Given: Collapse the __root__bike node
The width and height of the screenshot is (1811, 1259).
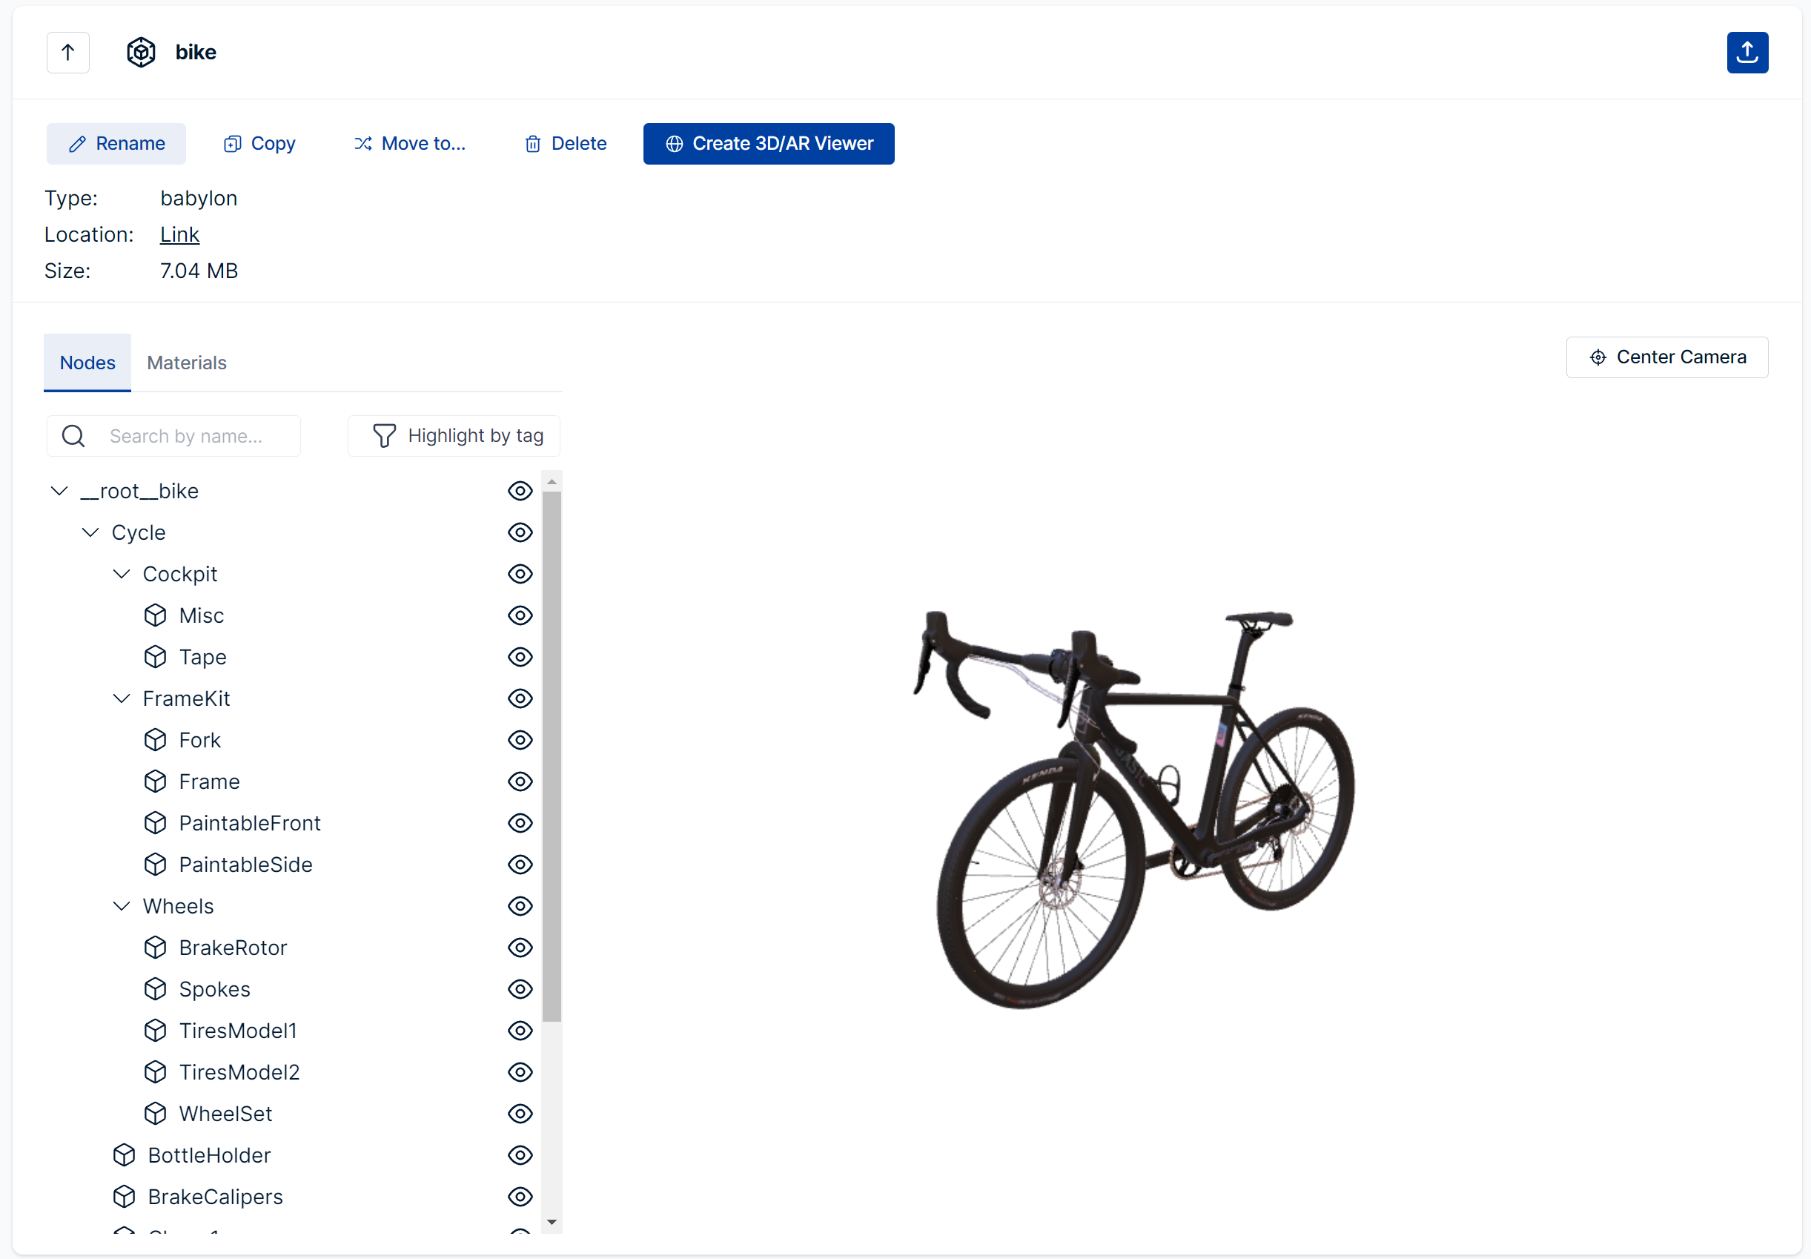Looking at the screenshot, I should (x=59, y=492).
